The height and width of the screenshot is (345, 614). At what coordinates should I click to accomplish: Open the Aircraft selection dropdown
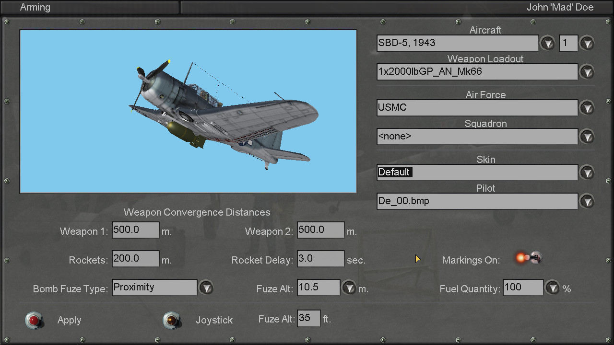coord(547,43)
